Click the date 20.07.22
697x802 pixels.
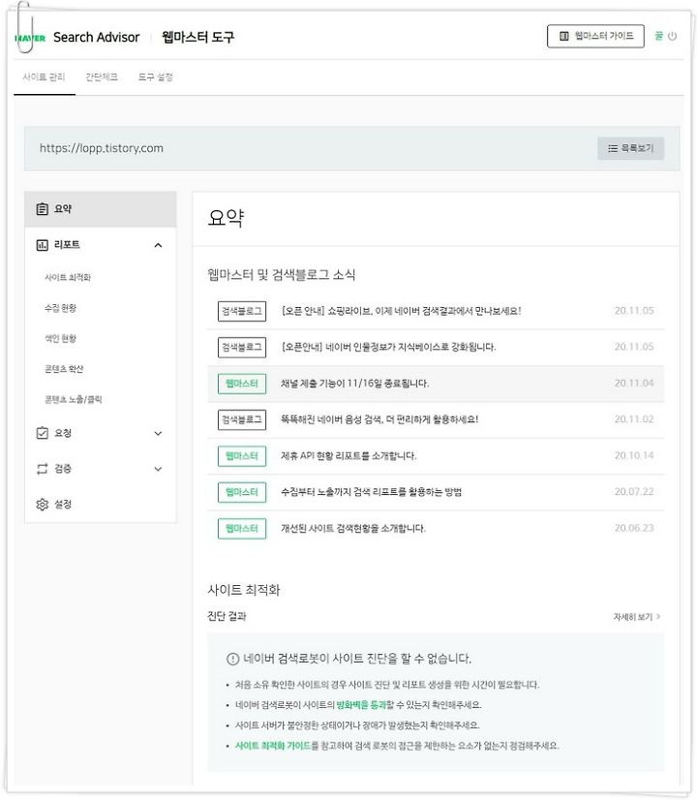(634, 491)
